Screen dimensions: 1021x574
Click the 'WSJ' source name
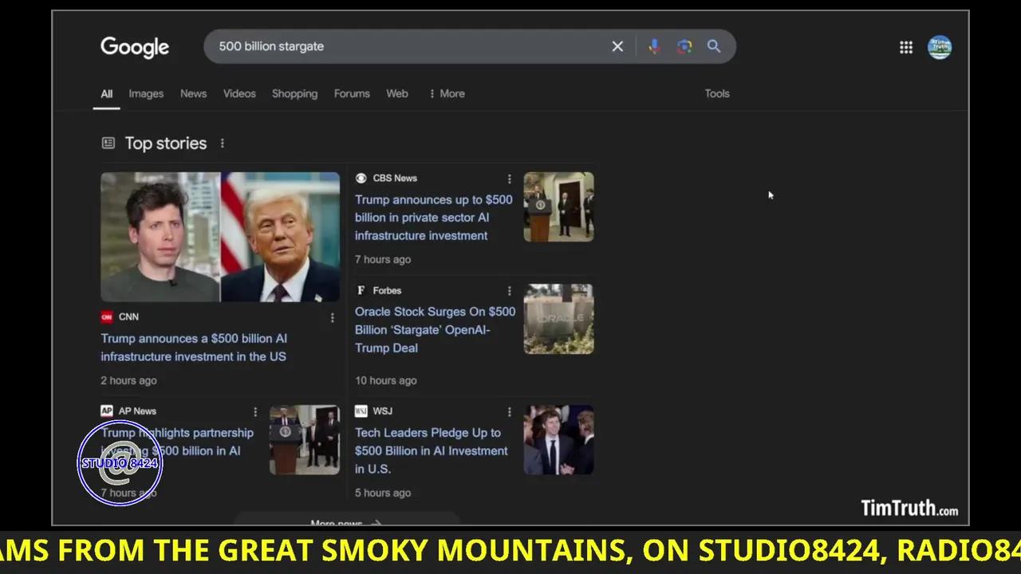[x=383, y=411]
